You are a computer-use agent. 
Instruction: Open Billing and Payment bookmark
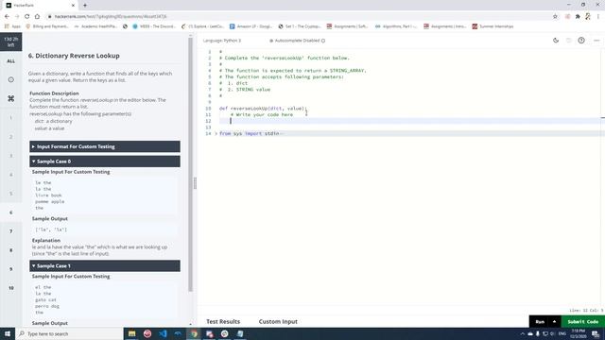click(x=47, y=26)
